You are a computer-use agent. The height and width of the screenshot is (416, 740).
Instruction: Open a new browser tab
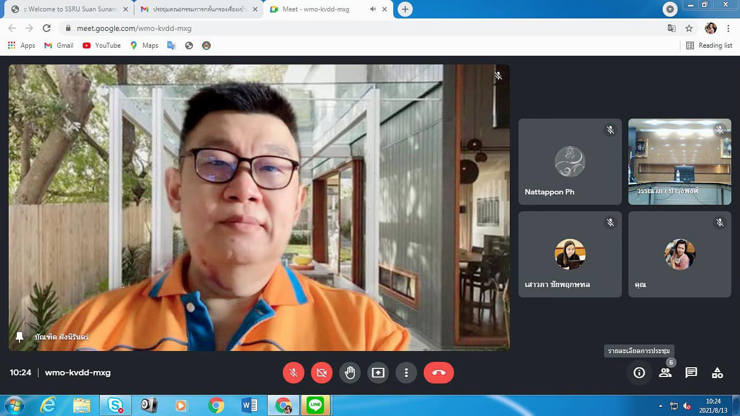(x=405, y=9)
